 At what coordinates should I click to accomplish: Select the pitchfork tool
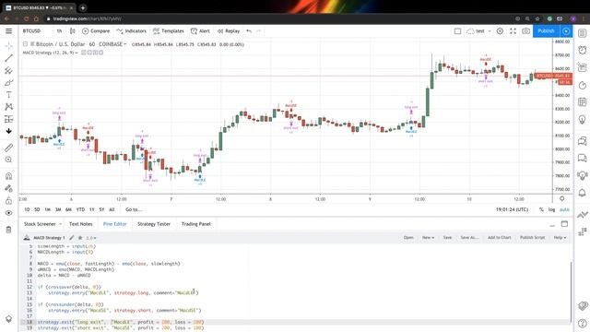point(8,70)
